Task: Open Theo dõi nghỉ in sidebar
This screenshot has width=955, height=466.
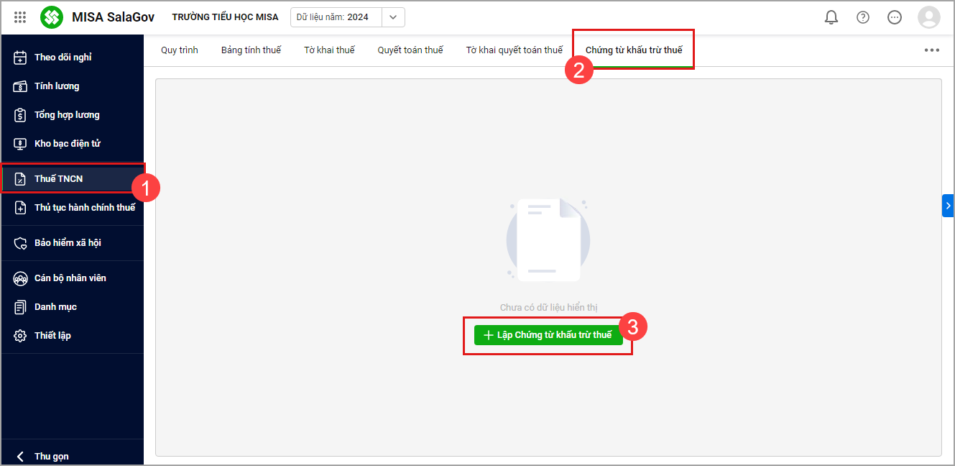Action: pos(63,58)
